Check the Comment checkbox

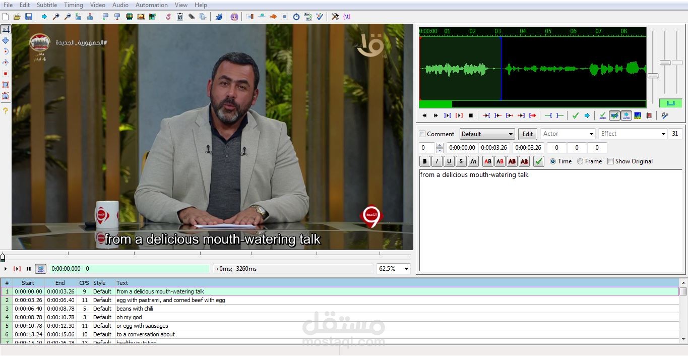coord(422,134)
